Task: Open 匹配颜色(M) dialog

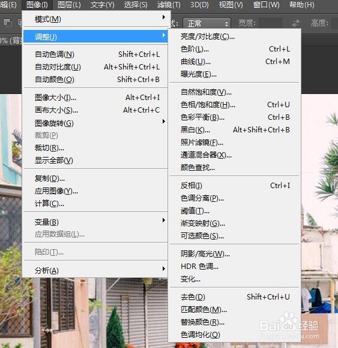Action: pyautogui.click(x=234, y=310)
